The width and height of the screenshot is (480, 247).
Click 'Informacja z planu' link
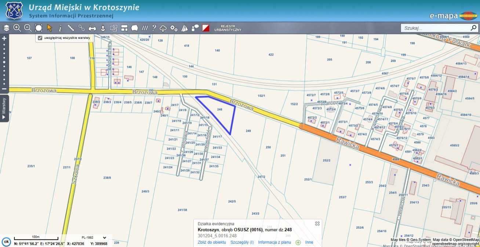[x=274, y=242]
